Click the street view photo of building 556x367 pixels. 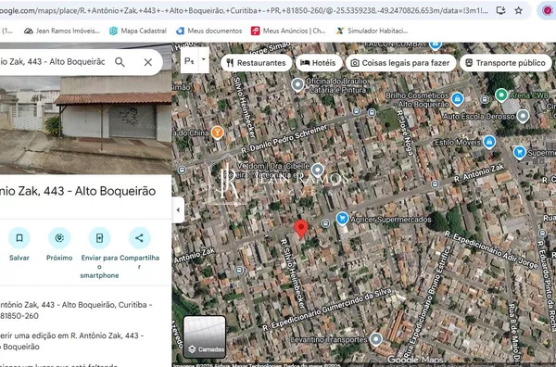pyautogui.click(x=85, y=125)
